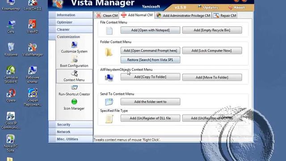Switch to Add Administrator Privilege CM tab

(x=183, y=16)
